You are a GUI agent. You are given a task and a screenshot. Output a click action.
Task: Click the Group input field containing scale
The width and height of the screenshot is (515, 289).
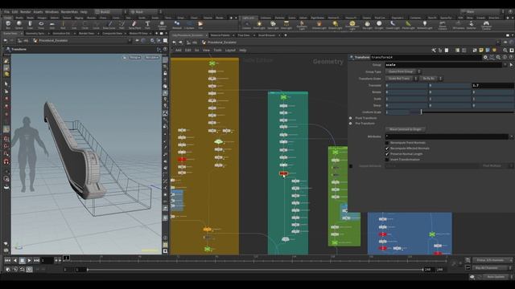pos(443,65)
